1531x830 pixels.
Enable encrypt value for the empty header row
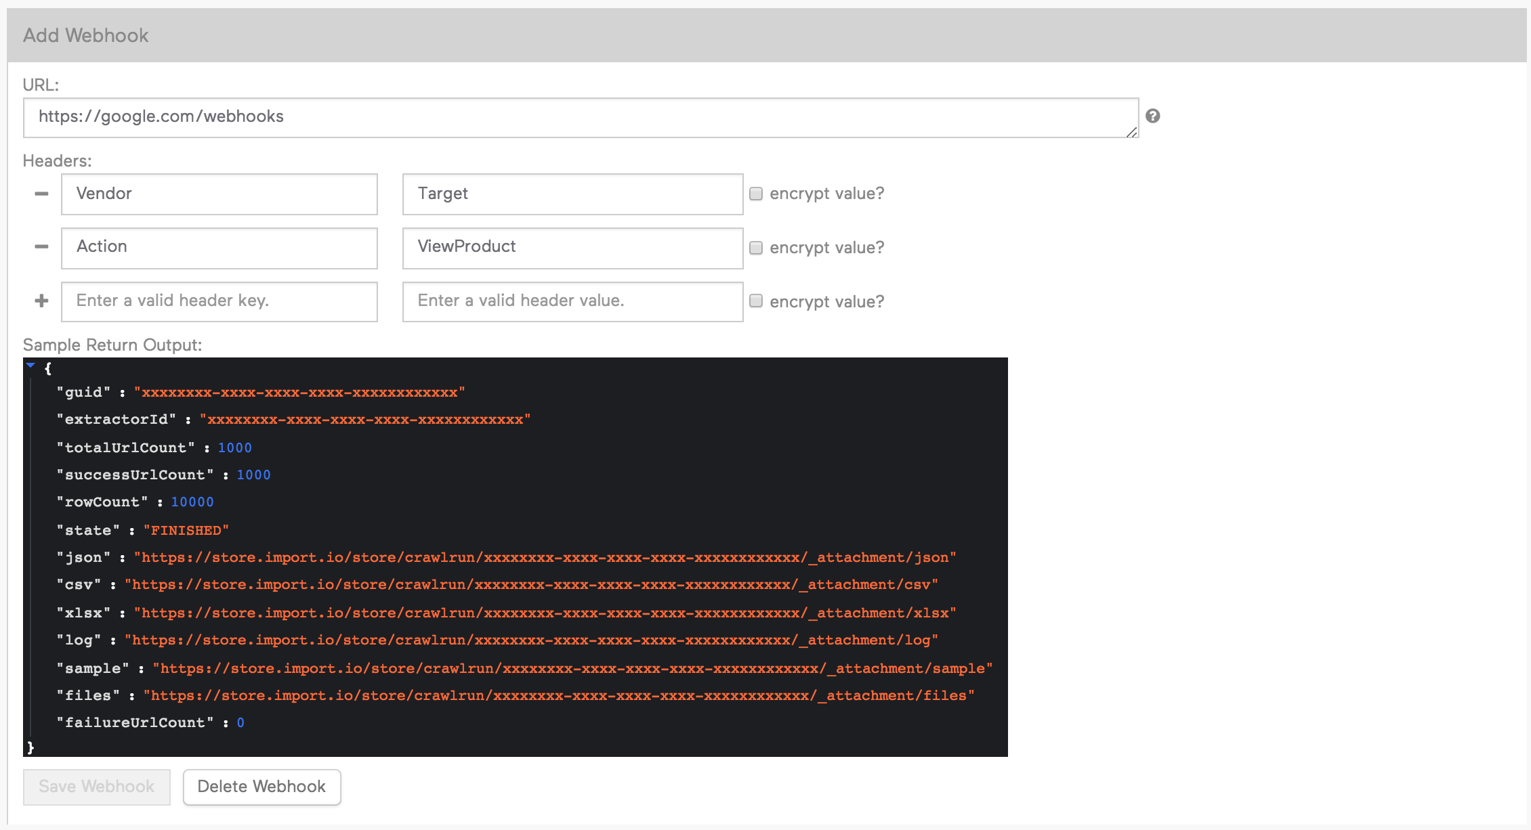point(755,301)
